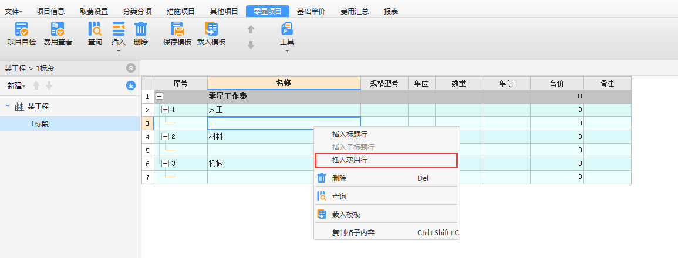Click the 项目自检 toolbar icon
The height and width of the screenshot is (258, 678).
tap(21, 30)
